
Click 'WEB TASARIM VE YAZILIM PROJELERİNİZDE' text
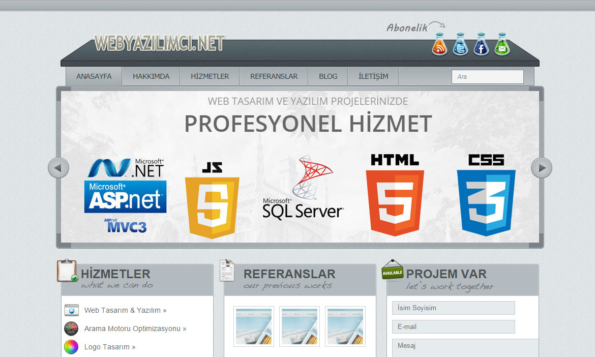308,101
